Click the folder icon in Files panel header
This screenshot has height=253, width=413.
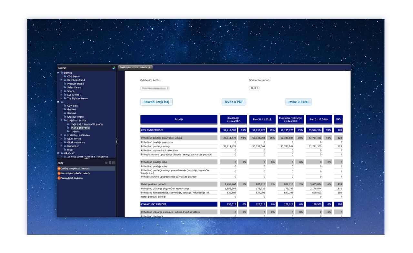[x=106, y=163]
